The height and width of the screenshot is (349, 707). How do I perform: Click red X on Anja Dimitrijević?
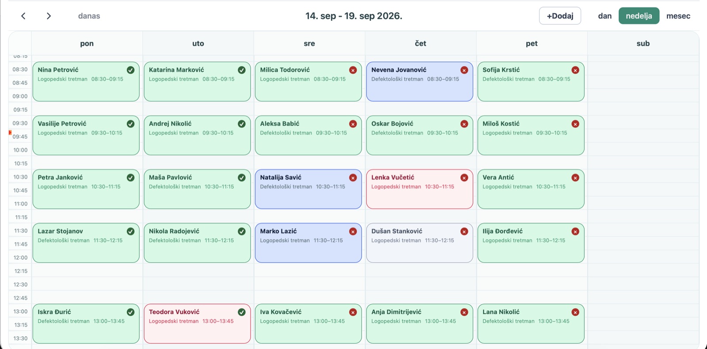(464, 312)
